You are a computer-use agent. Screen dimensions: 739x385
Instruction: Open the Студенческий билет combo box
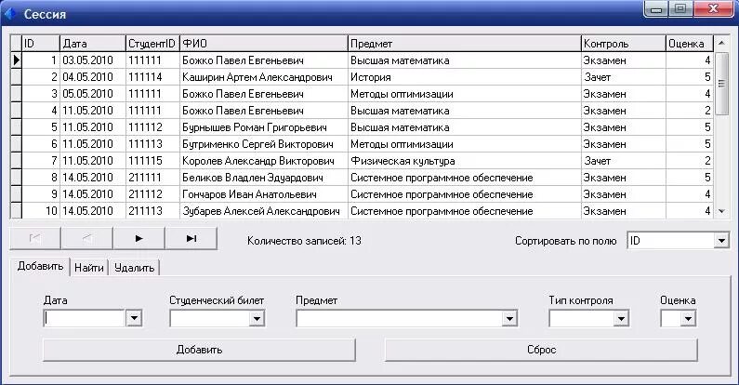point(257,319)
